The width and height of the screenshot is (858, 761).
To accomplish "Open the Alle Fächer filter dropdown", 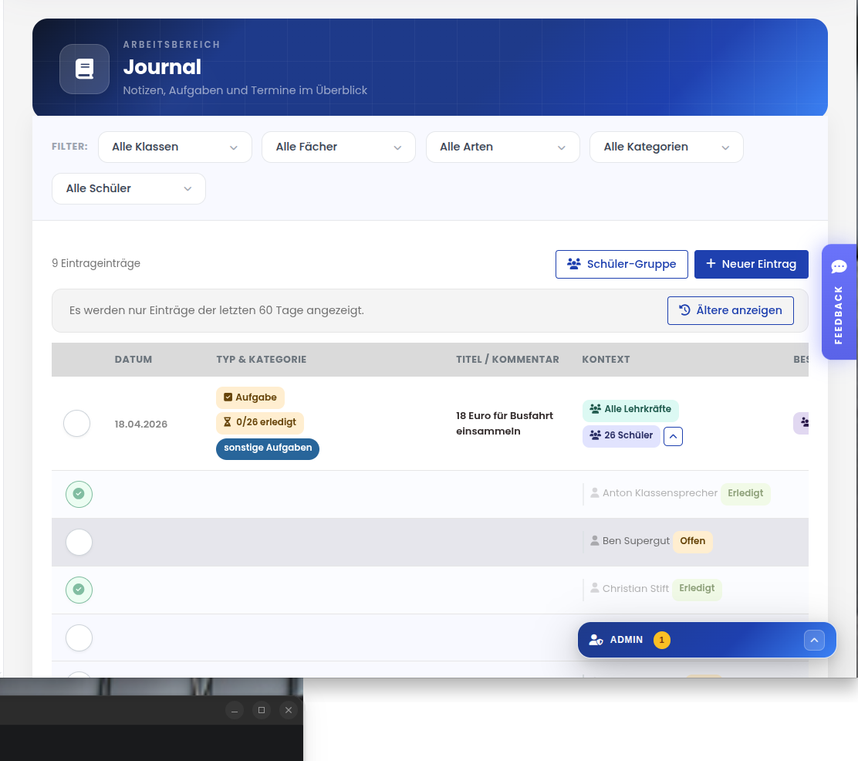I will pyautogui.click(x=339, y=147).
